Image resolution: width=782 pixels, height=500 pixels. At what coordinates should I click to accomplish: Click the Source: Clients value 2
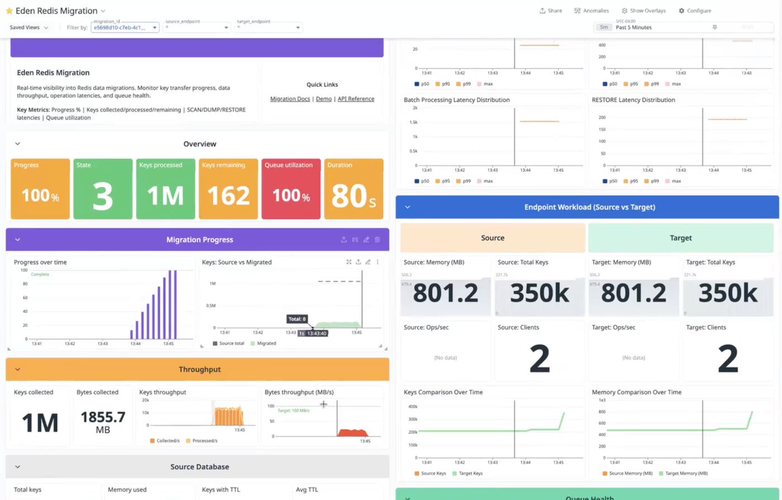(x=540, y=359)
